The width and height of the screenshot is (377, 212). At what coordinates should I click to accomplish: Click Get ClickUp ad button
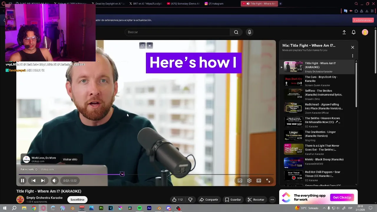click(x=342, y=198)
